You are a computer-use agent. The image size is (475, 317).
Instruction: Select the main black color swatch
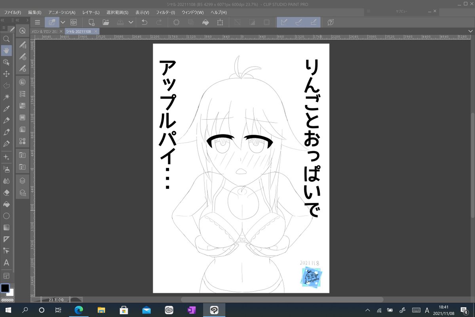5,288
